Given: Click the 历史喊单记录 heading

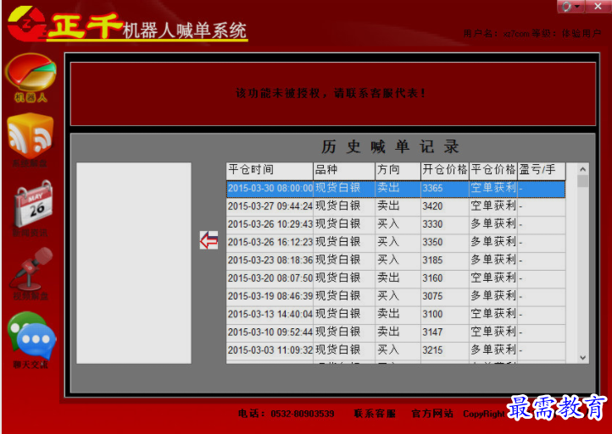Looking at the screenshot, I should tap(390, 147).
